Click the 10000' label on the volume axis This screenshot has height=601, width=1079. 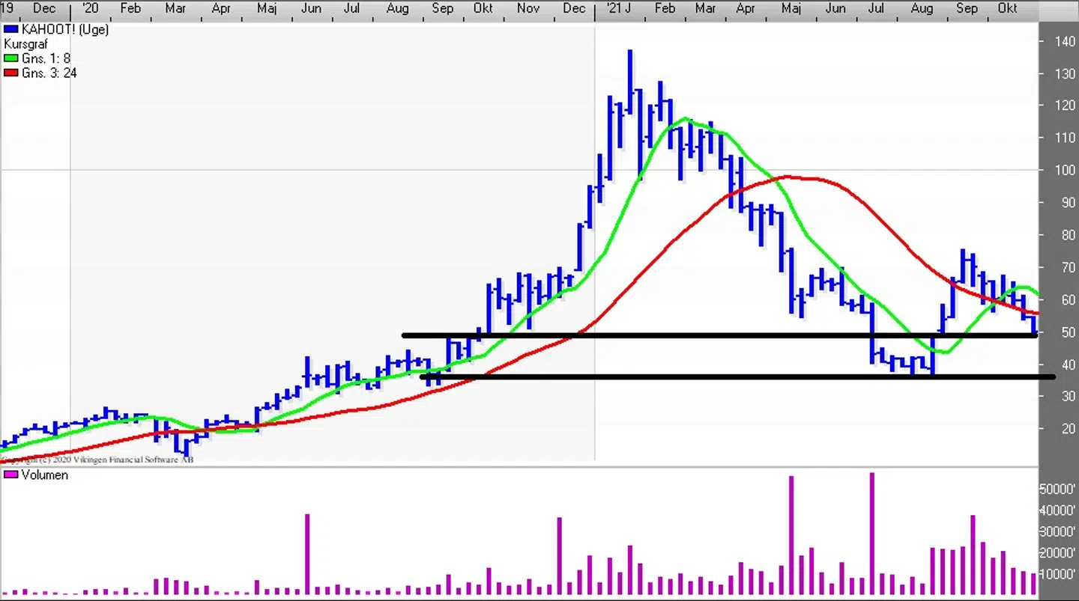(1057, 575)
